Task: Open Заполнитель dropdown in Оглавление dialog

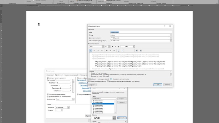Action: 73,99
